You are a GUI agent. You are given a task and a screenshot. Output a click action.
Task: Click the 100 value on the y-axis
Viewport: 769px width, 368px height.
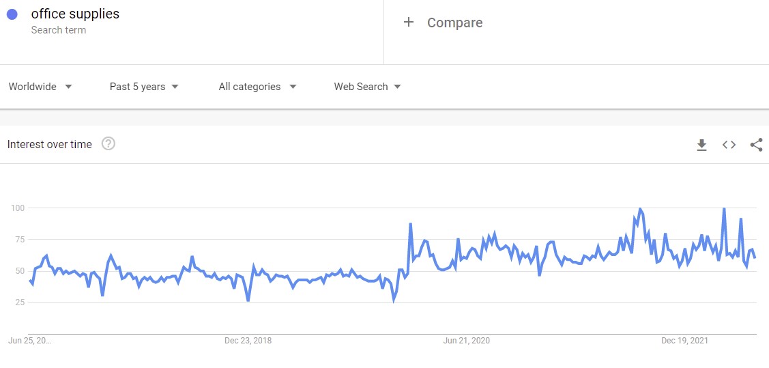coord(18,208)
